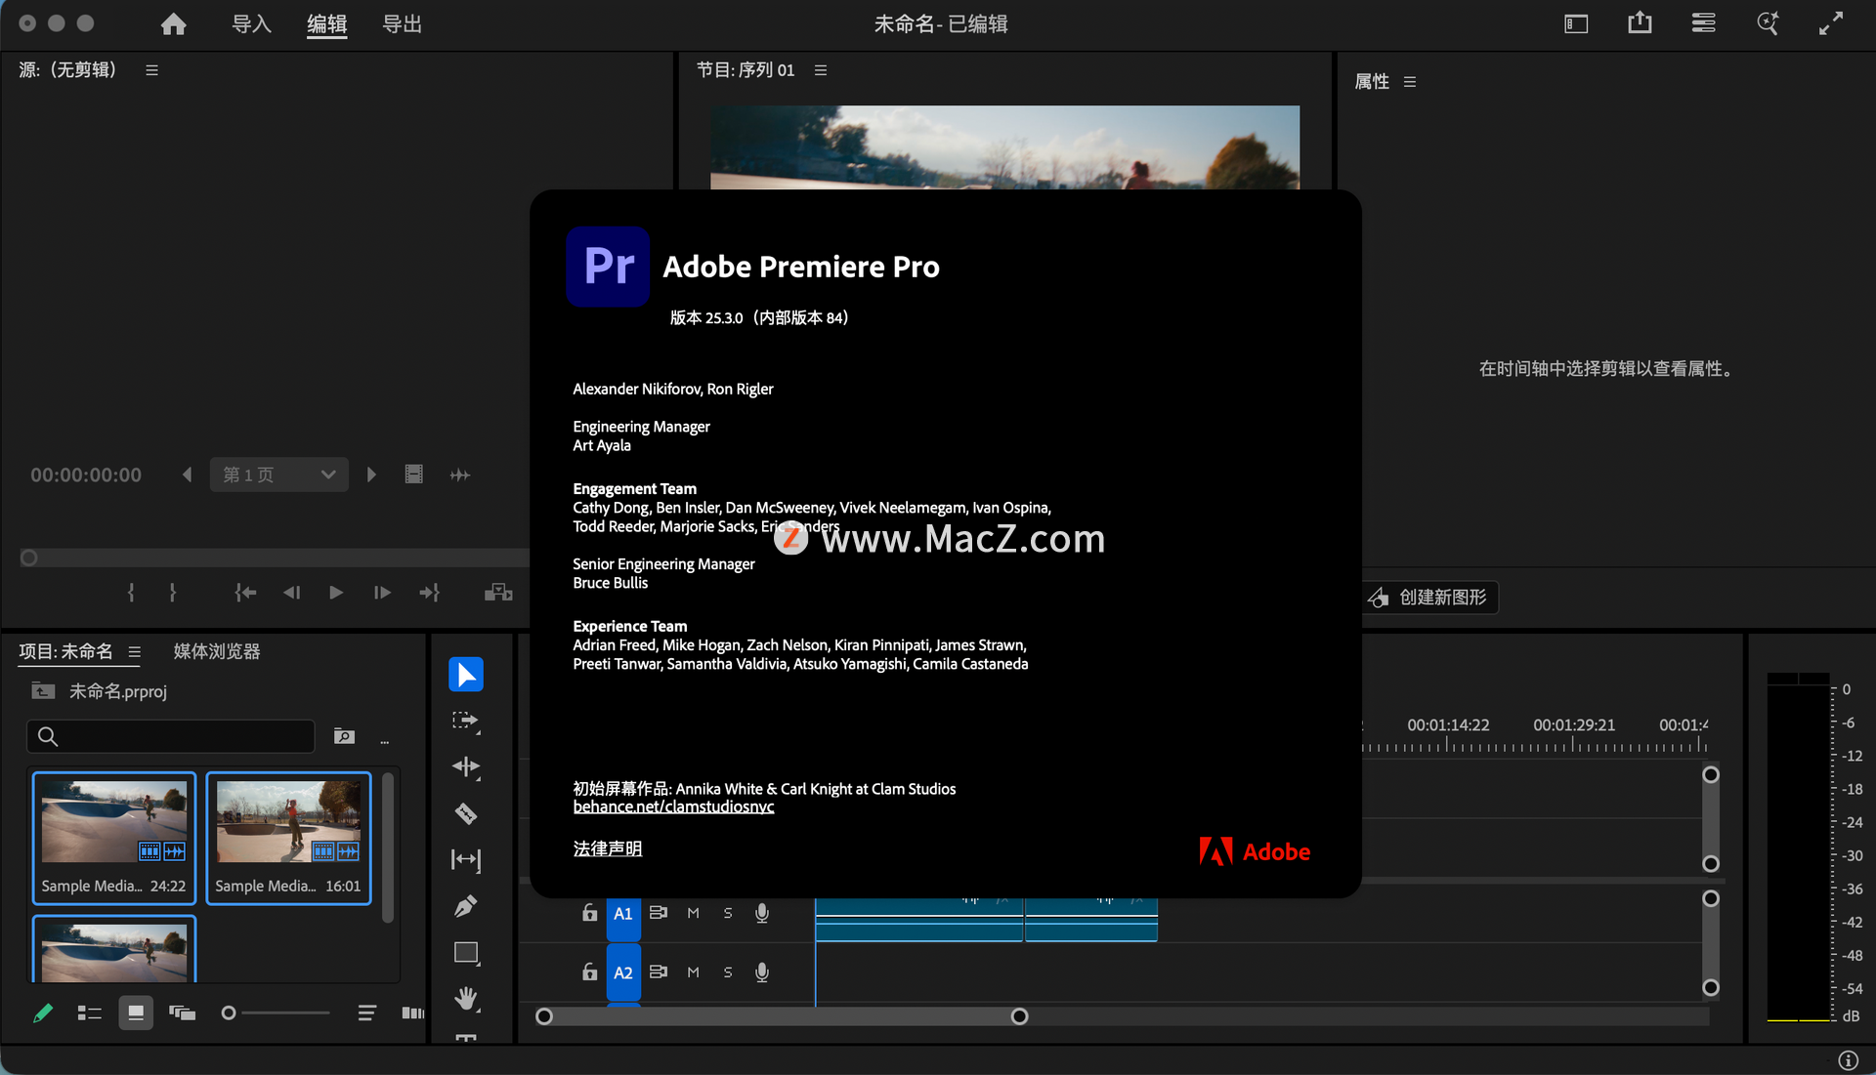Viewport: 1876px width, 1075px height.
Task: Switch to the 编辑 (Edit) tab
Action: coord(326,24)
